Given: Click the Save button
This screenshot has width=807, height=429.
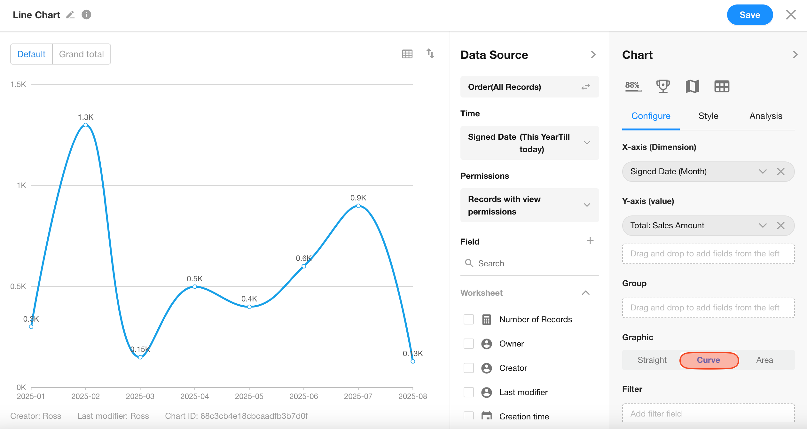Looking at the screenshot, I should [749, 15].
